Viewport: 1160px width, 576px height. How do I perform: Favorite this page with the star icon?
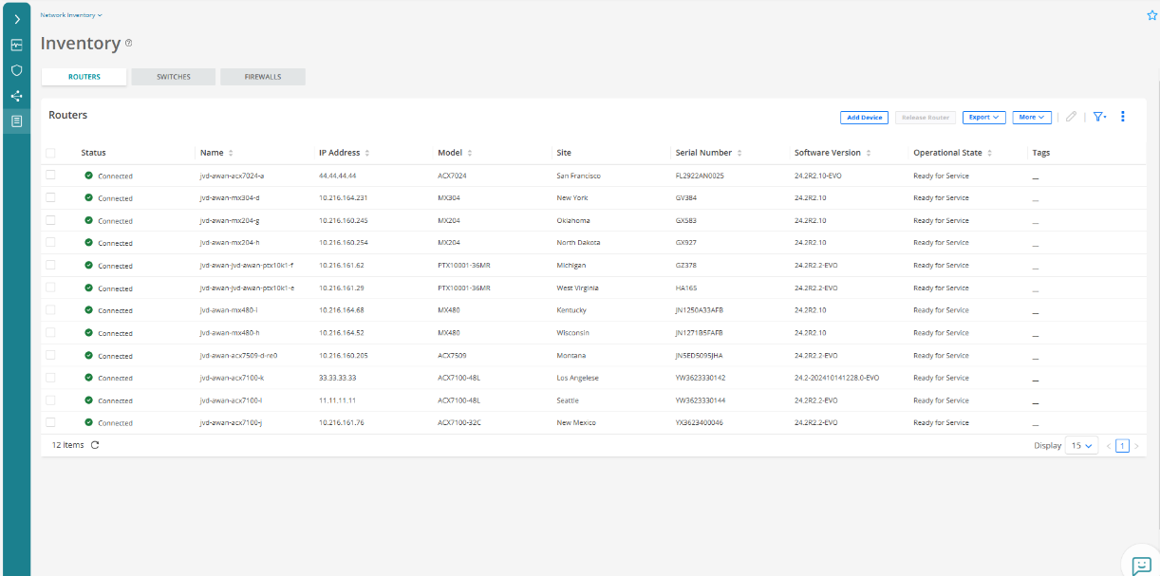(x=1152, y=15)
